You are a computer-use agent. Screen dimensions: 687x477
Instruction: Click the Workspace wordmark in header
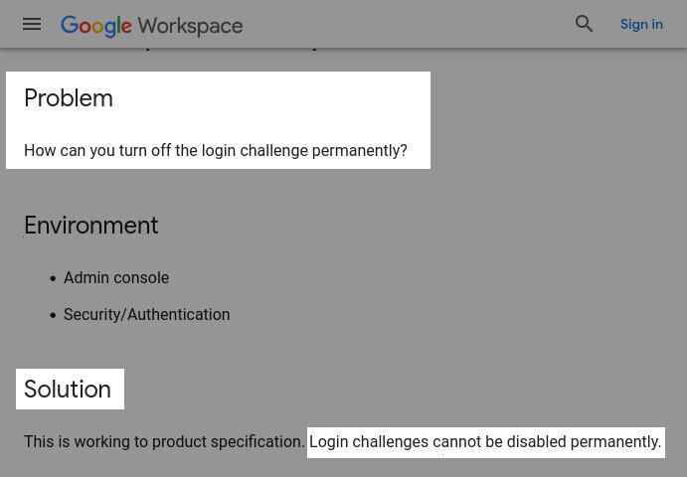pos(190,25)
